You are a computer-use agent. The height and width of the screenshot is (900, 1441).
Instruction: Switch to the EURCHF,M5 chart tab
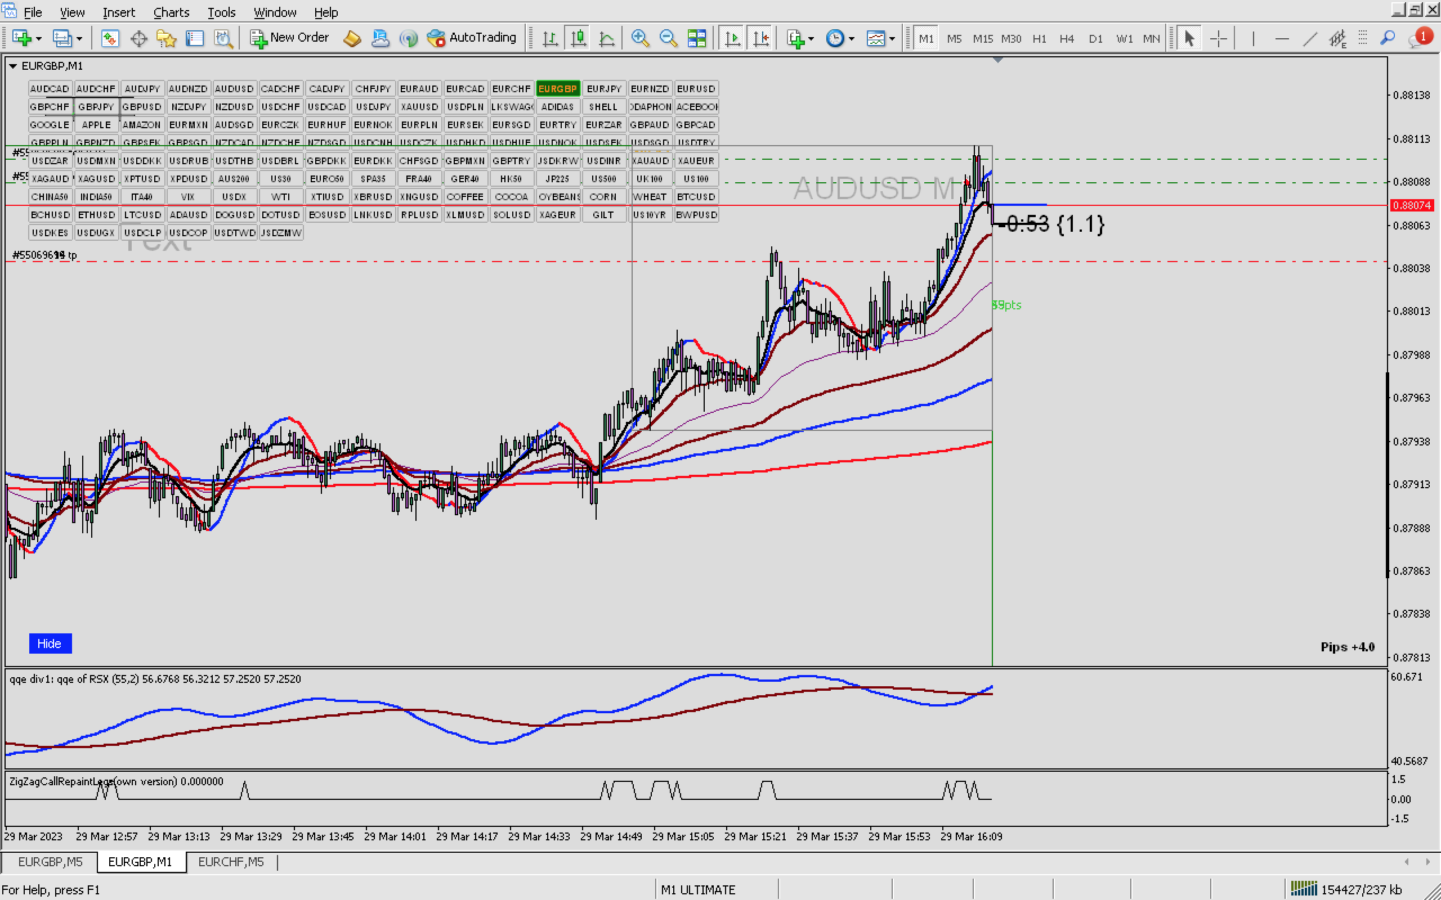[230, 862]
